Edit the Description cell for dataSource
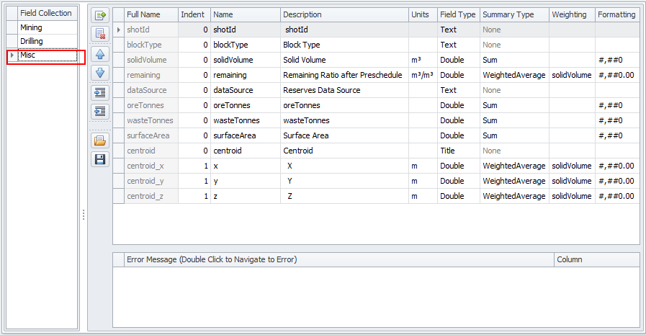 344,90
